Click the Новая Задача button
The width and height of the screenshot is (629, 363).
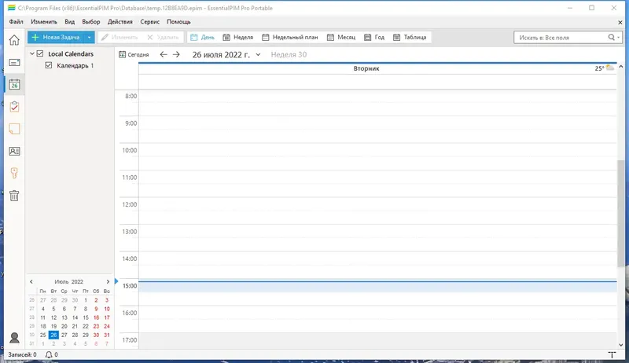point(56,37)
